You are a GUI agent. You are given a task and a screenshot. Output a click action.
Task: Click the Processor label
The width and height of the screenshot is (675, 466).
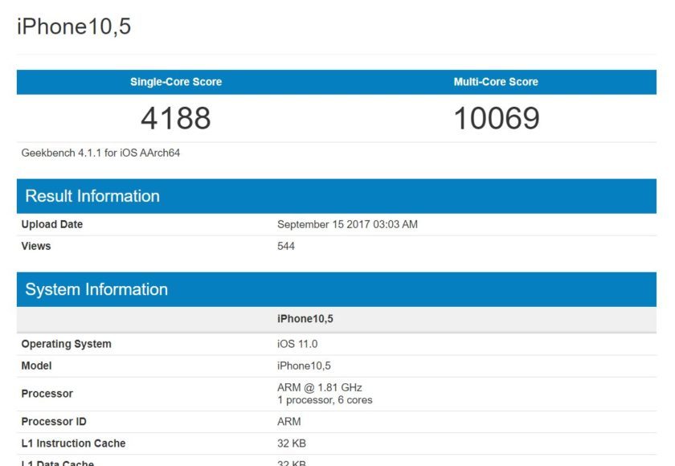click(x=47, y=394)
